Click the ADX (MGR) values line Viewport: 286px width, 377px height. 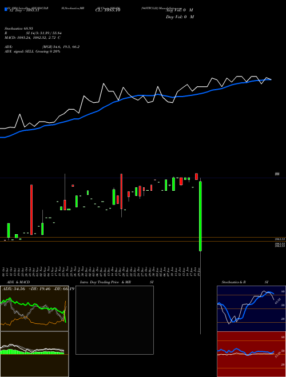tap(42, 47)
